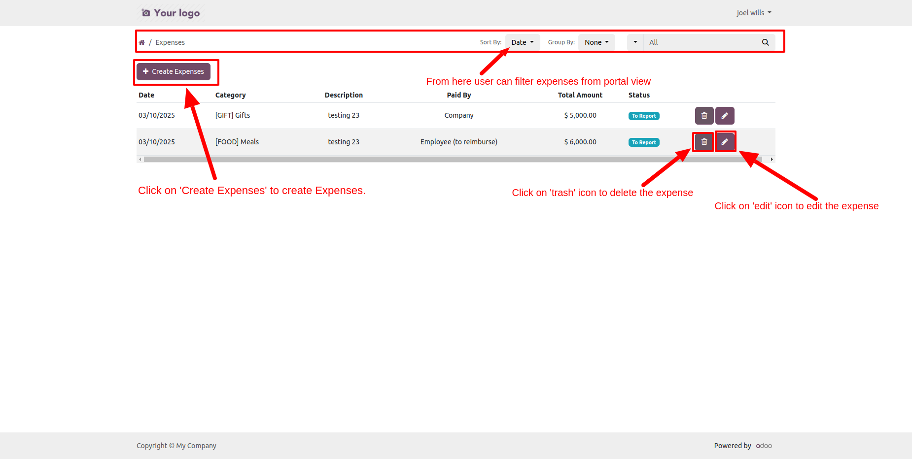Click the Create Expenses button
This screenshot has width=912, height=459.
[x=174, y=71]
